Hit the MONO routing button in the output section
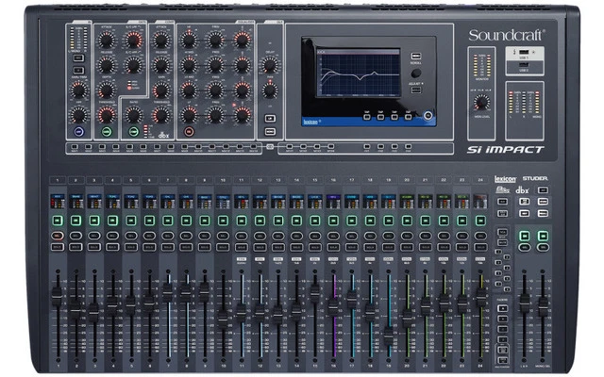The width and height of the screenshot is (604, 377). [270, 132]
